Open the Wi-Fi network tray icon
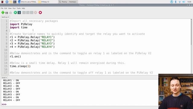193x109 pixels. coord(180,2)
